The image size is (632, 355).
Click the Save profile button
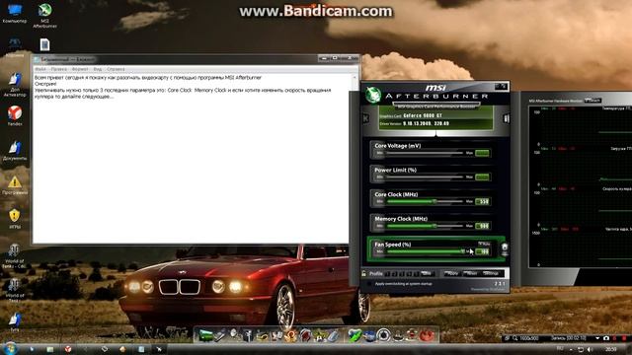pyautogui.click(x=427, y=274)
